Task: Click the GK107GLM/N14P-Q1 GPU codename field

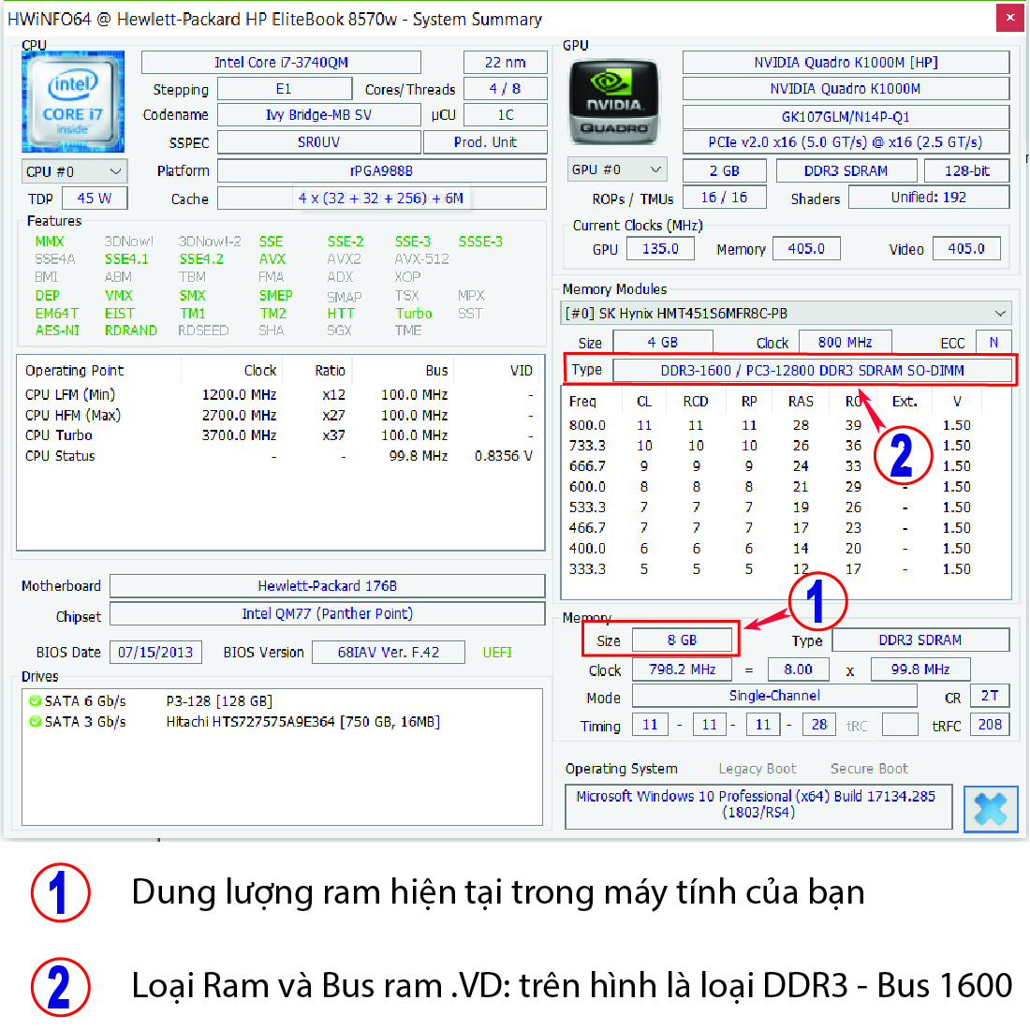Action: pos(846,117)
